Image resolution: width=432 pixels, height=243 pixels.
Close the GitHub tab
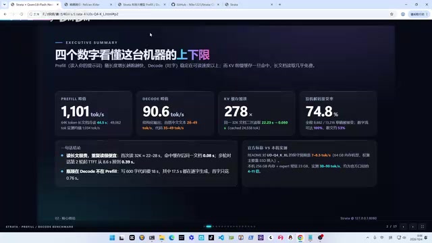[x=218, y=5]
